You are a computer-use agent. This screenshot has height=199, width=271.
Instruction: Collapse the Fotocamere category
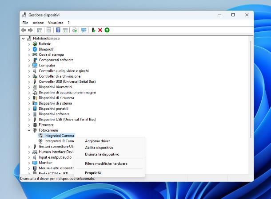pos(29,130)
